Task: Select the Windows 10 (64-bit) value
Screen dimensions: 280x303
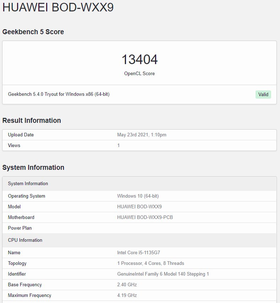Action: click(x=138, y=196)
